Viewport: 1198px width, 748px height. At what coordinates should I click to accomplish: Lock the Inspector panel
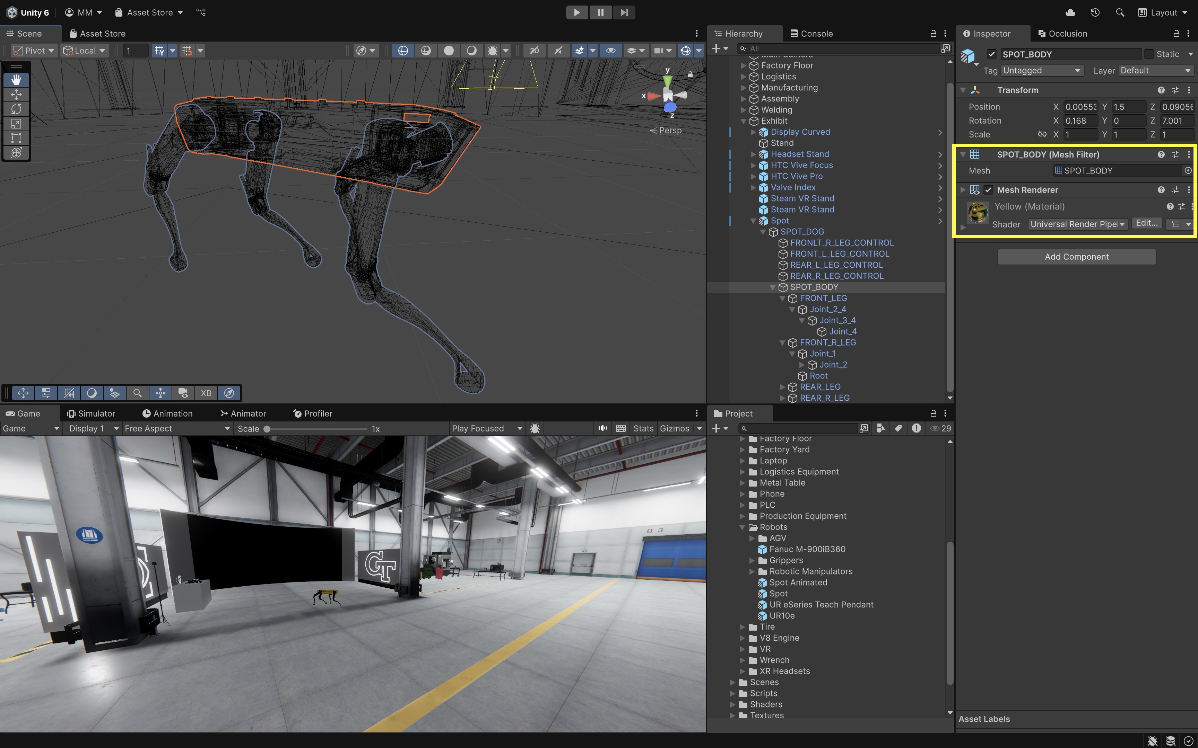click(x=1176, y=33)
